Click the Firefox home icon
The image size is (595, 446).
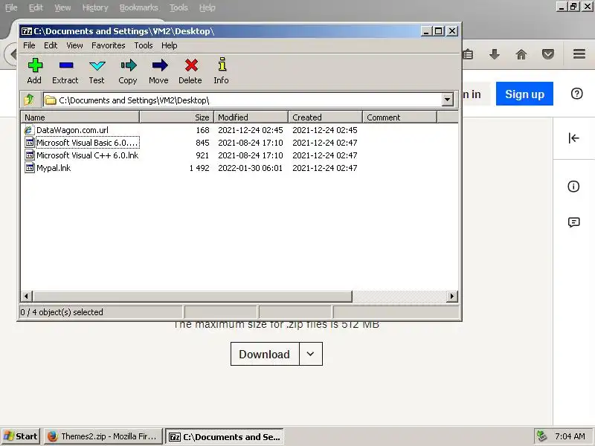pyautogui.click(x=521, y=54)
